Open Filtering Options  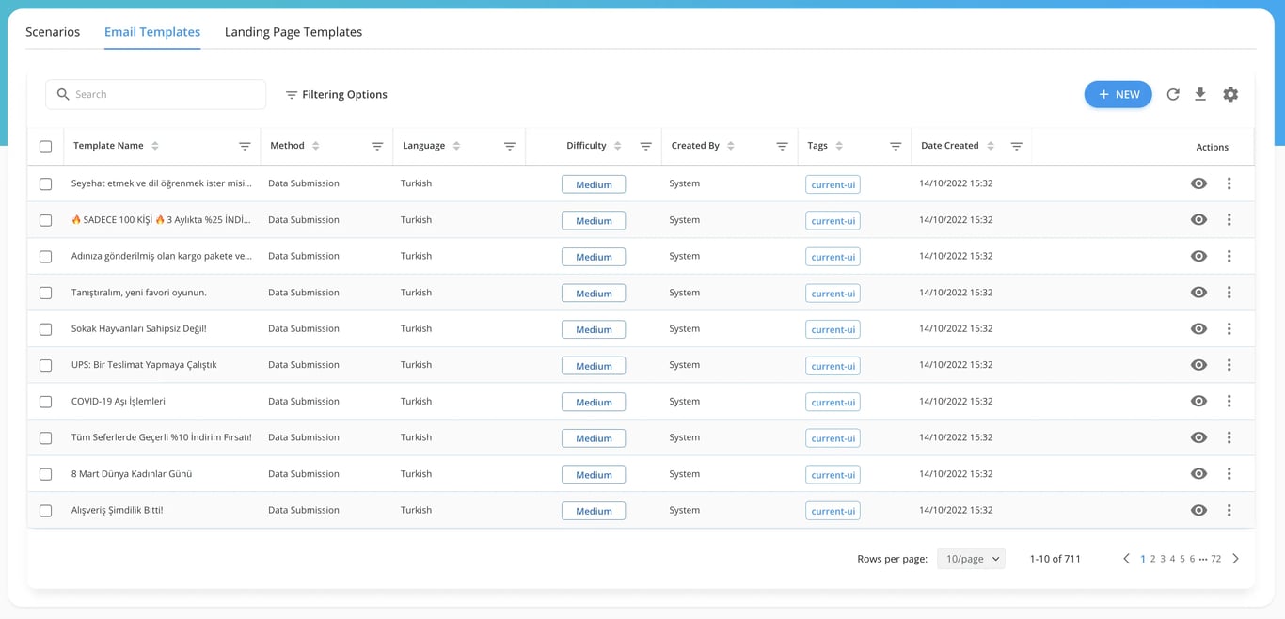(x=336, y=94)
